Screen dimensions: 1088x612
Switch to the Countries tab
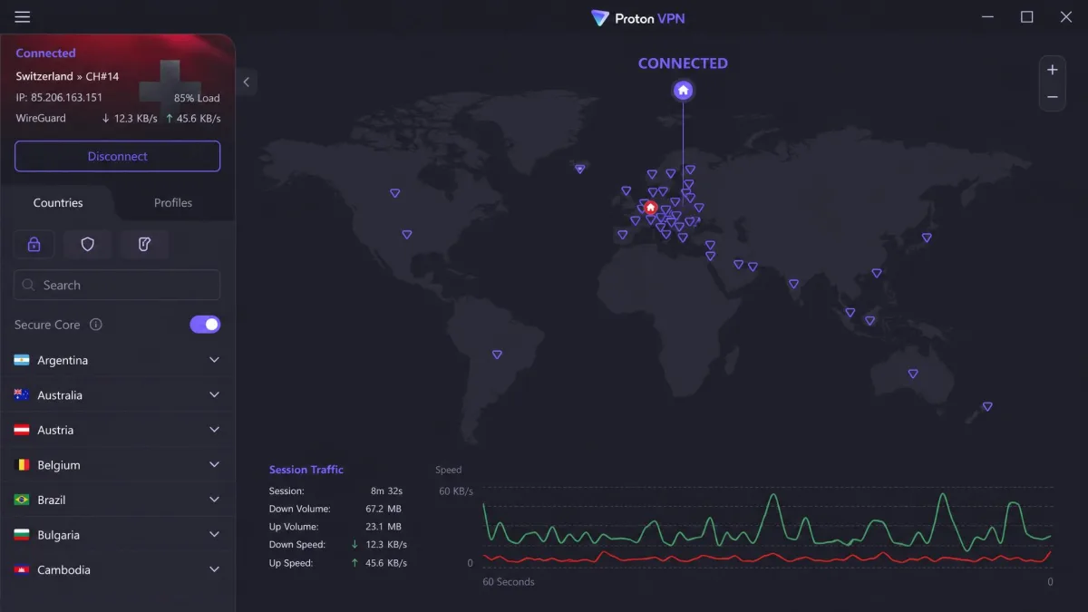[x=58, y=203]
